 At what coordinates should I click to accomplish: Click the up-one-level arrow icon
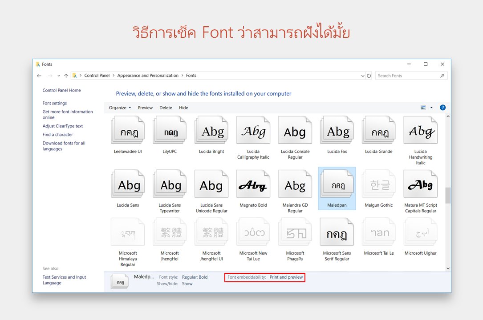tap(66, 76)
